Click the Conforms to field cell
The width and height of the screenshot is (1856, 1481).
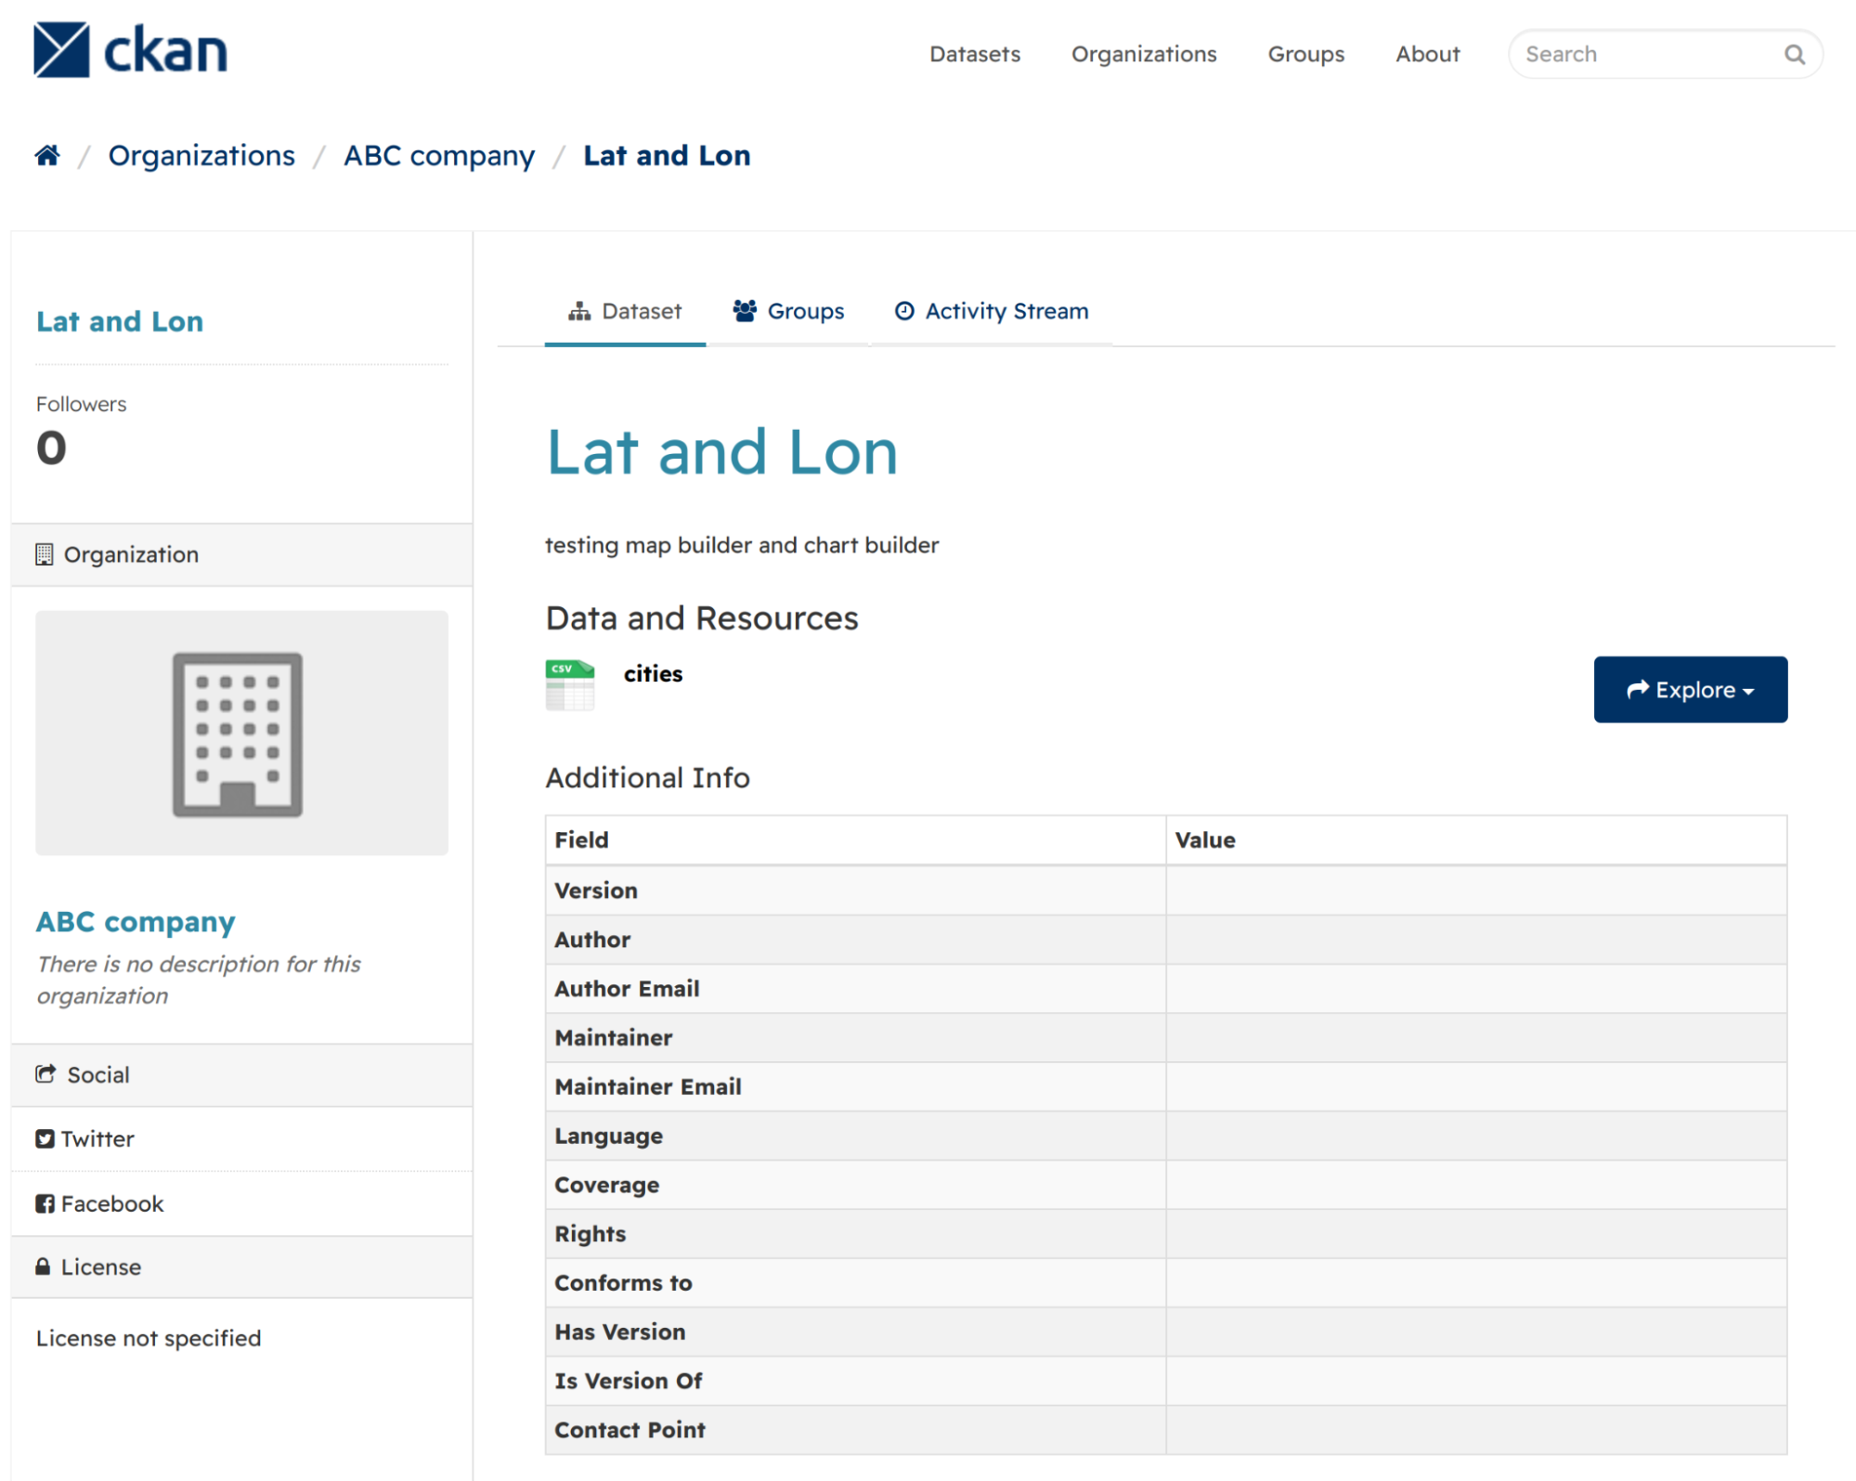point(855,1283)
